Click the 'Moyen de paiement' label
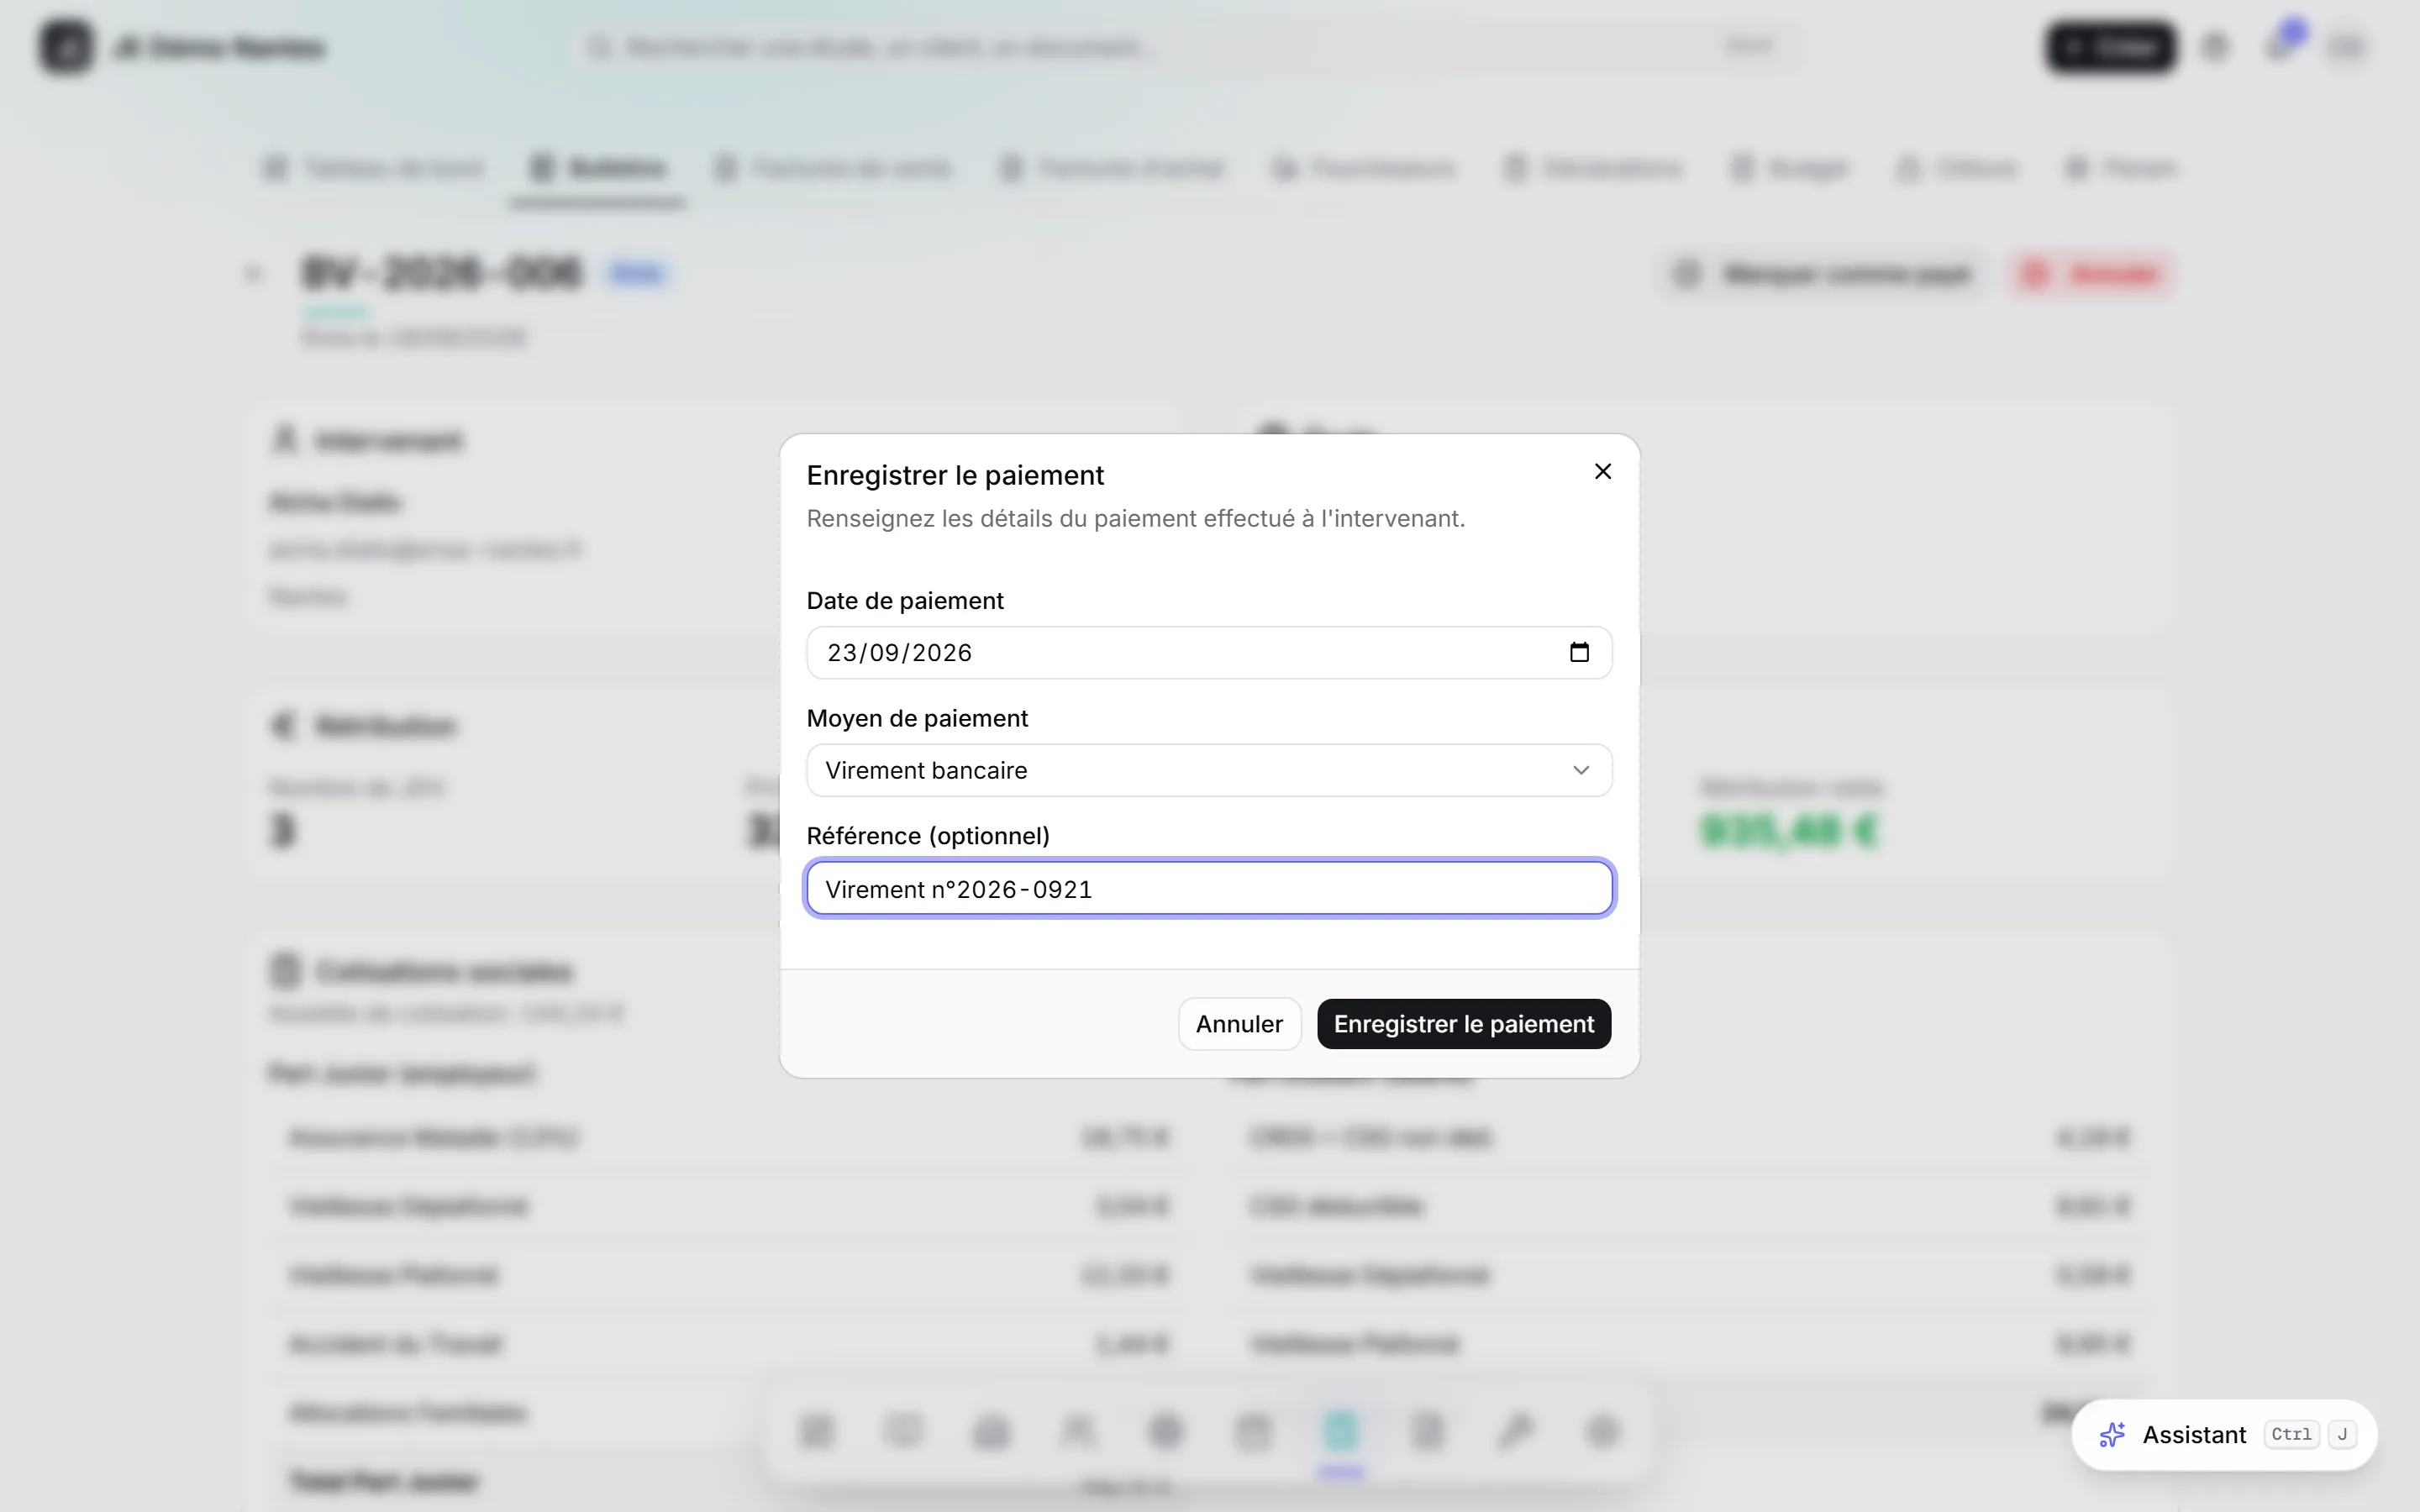The width and height of the screenshot is (2420, 1512). tap(917, 718)
